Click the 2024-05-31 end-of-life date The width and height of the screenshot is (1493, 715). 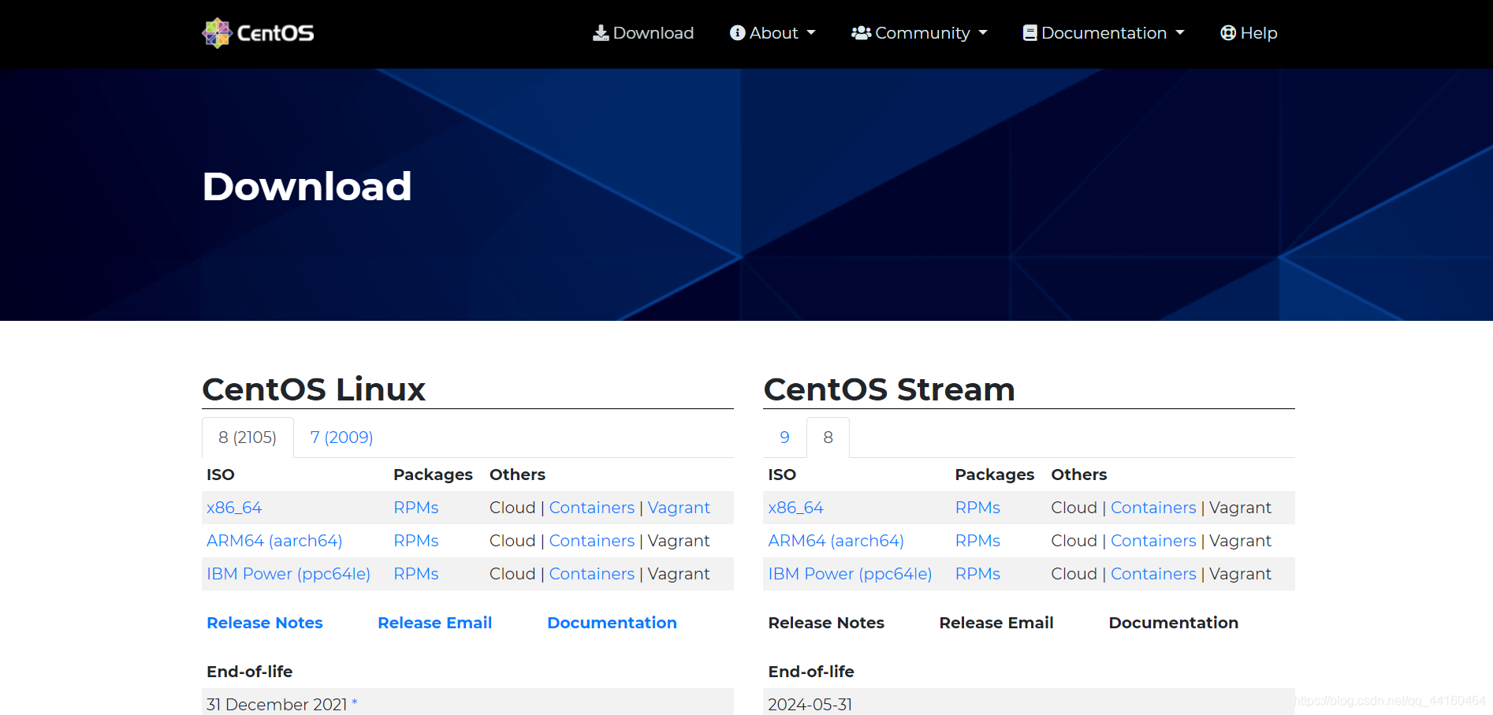coord(810,705)
